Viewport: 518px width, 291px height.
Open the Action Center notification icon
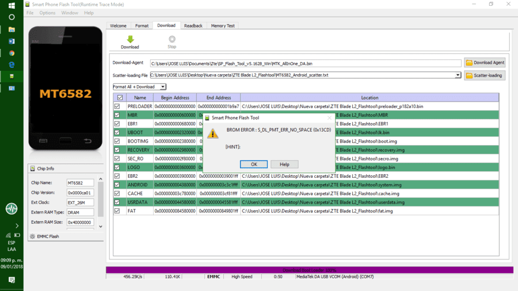[x=12, y=280]
